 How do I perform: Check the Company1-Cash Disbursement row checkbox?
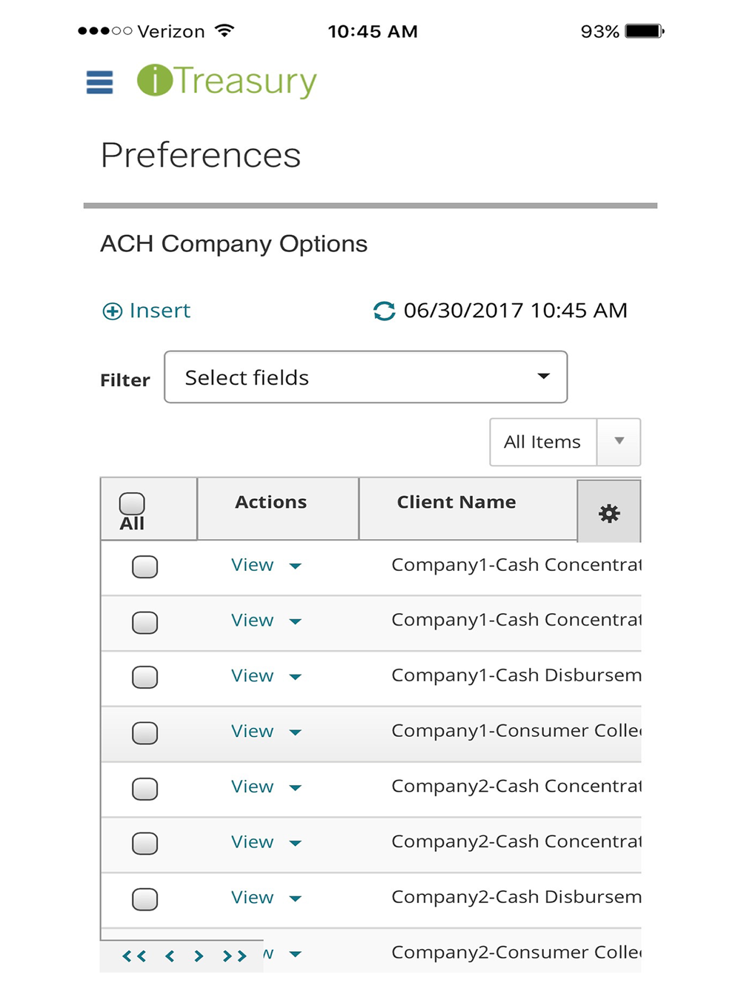click(x=144, y=678)
